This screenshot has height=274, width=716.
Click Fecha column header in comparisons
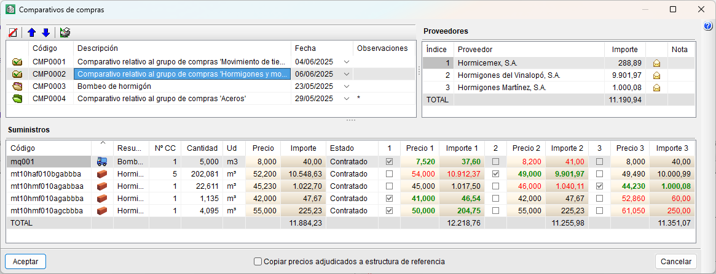(321, 48)
